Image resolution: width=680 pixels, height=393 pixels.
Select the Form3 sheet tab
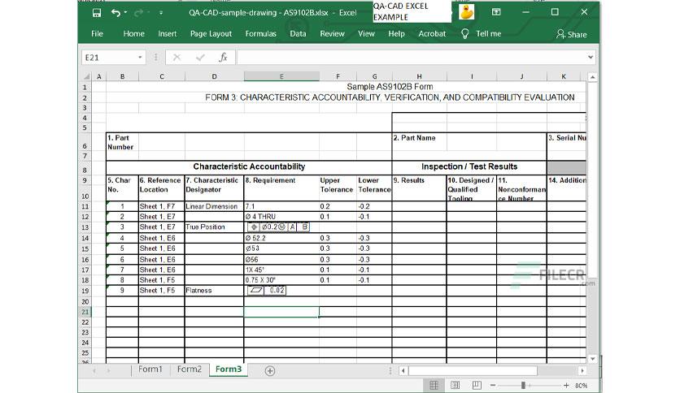[228, 369]
